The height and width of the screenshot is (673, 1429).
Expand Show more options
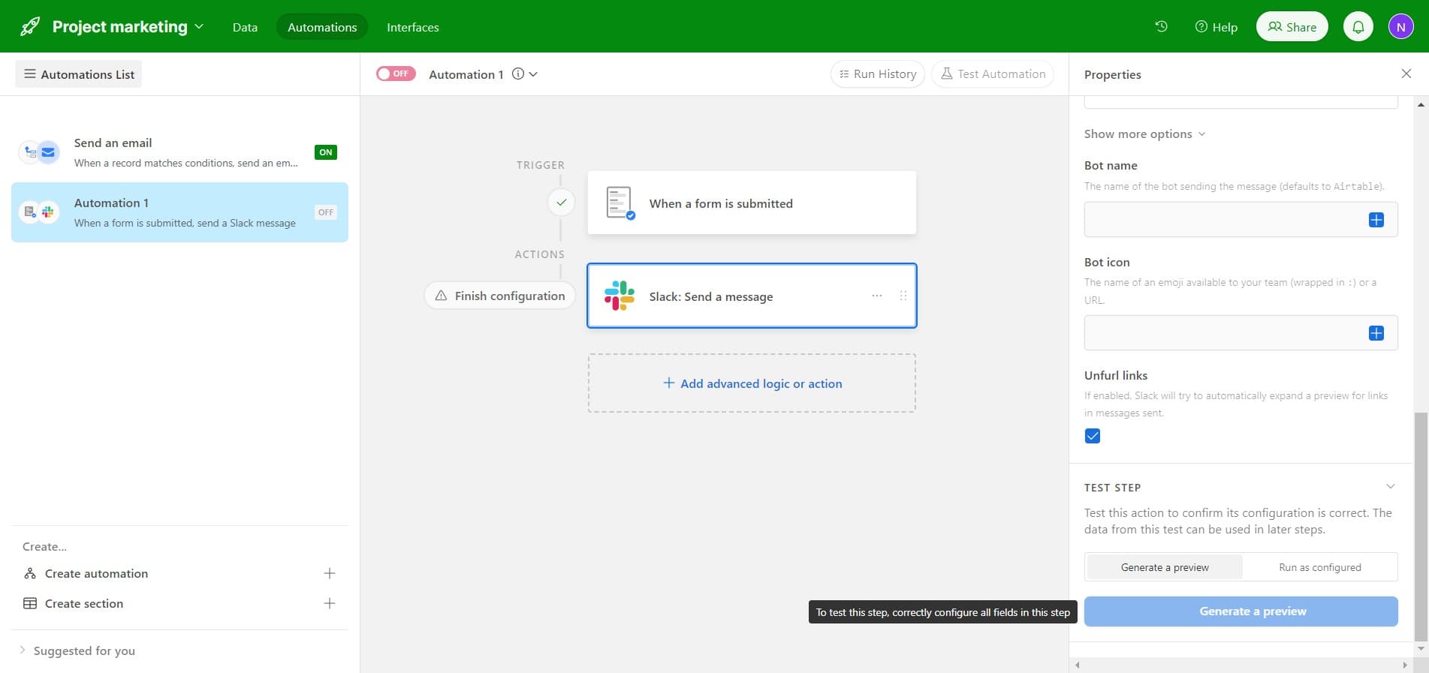click(1144, 134)
